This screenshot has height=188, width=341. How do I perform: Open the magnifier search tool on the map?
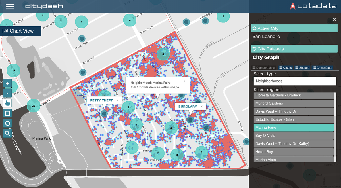click(7, 133)
